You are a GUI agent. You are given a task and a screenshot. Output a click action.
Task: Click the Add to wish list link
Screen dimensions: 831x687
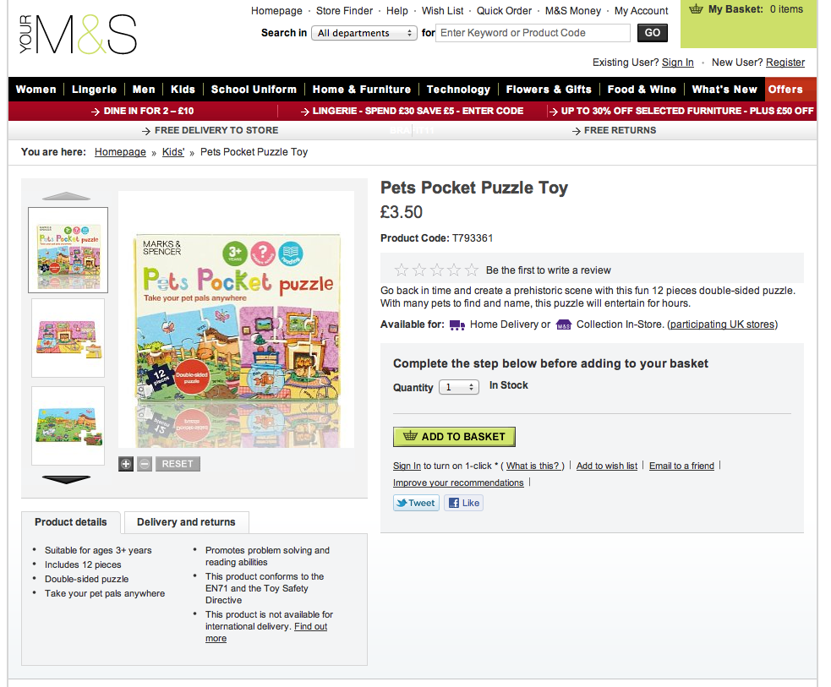pos(607,466)
